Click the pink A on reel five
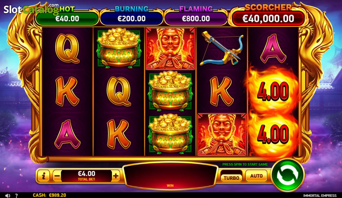Viewport: 342px width, 198px height. pos(273,48)
